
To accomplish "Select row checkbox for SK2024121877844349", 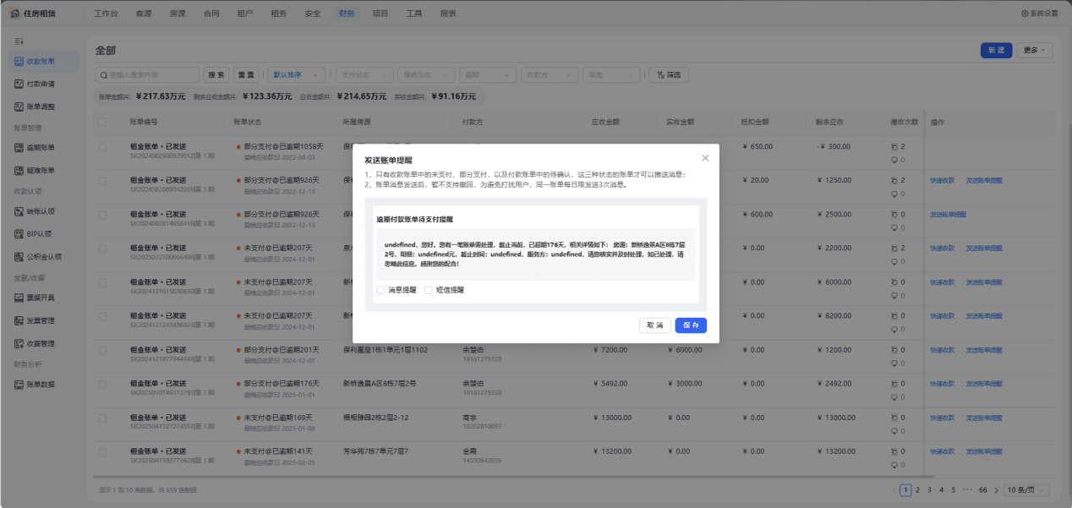I will tap(102, 350).
